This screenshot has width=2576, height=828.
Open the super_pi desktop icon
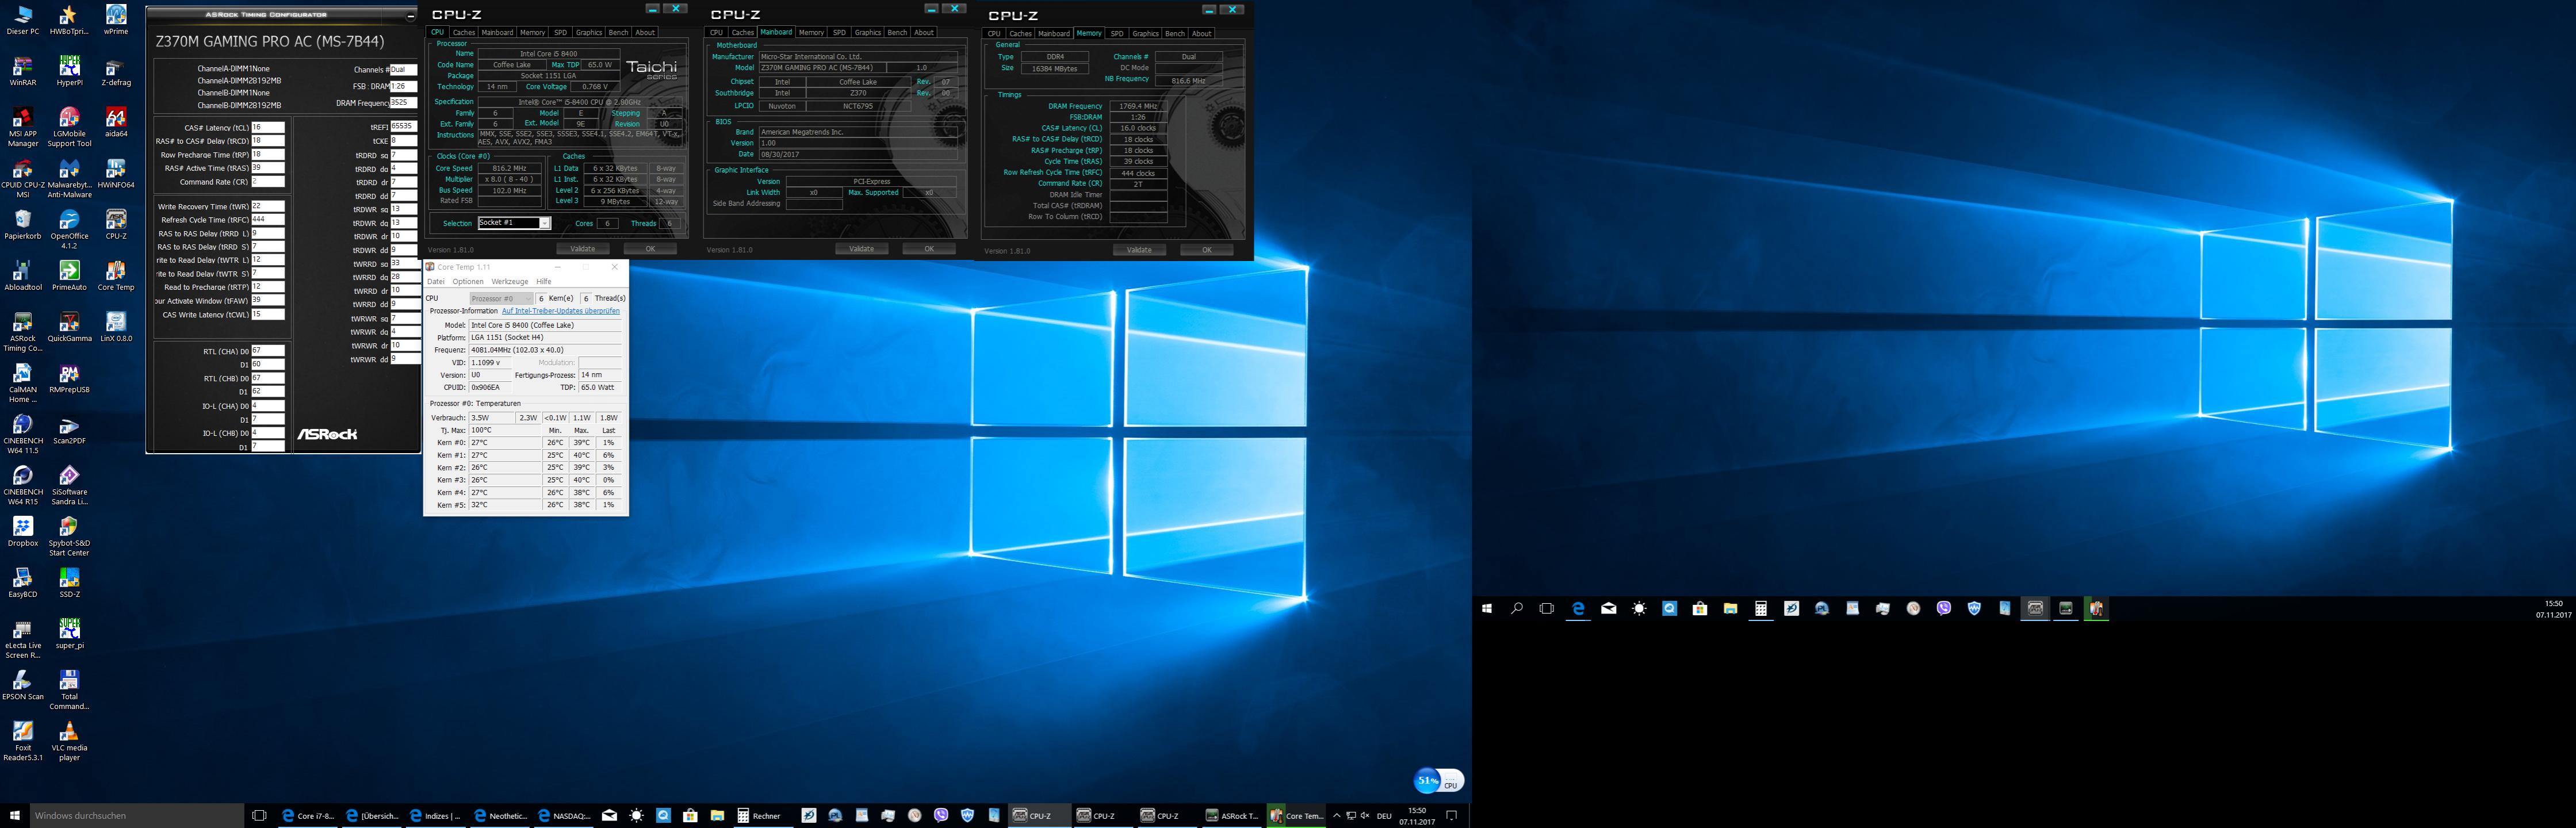click(x=69, y=630)
